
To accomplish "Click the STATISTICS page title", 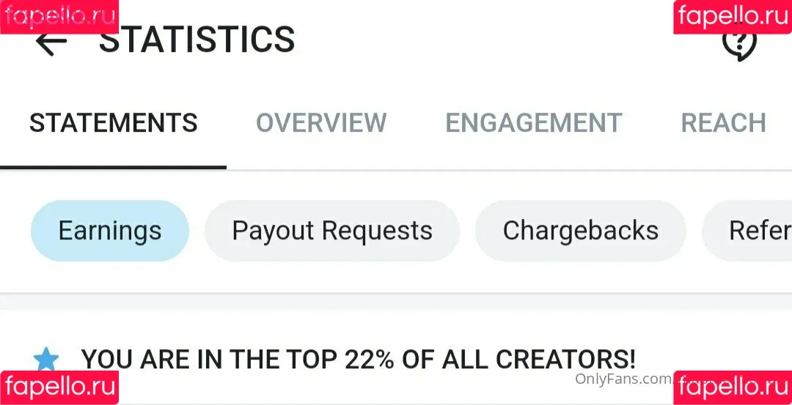I will pyautogui.click(x=197, y=40).
